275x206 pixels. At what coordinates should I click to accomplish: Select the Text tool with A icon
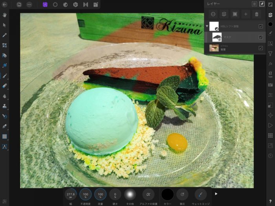5,147
